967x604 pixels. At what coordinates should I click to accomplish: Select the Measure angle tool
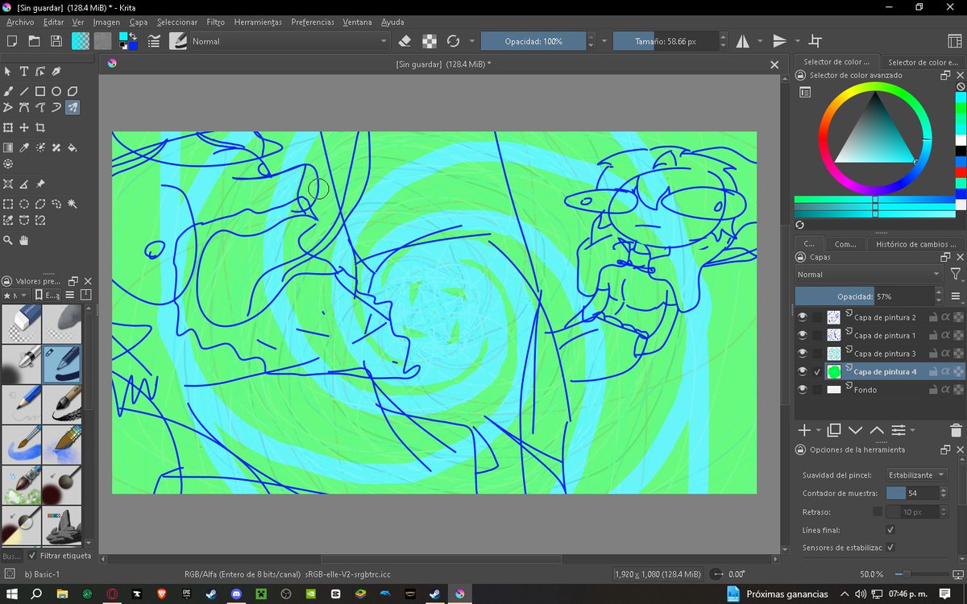point(24,184)
